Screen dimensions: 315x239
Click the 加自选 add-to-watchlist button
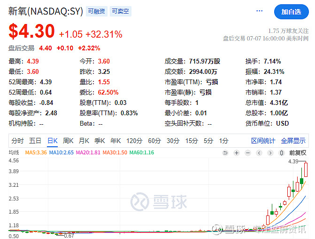click(292, 12)
